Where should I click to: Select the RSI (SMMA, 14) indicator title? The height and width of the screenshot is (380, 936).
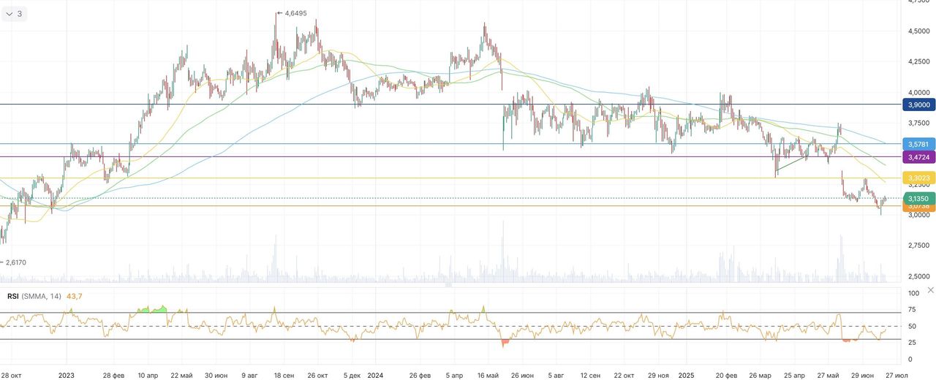[34, 296]
